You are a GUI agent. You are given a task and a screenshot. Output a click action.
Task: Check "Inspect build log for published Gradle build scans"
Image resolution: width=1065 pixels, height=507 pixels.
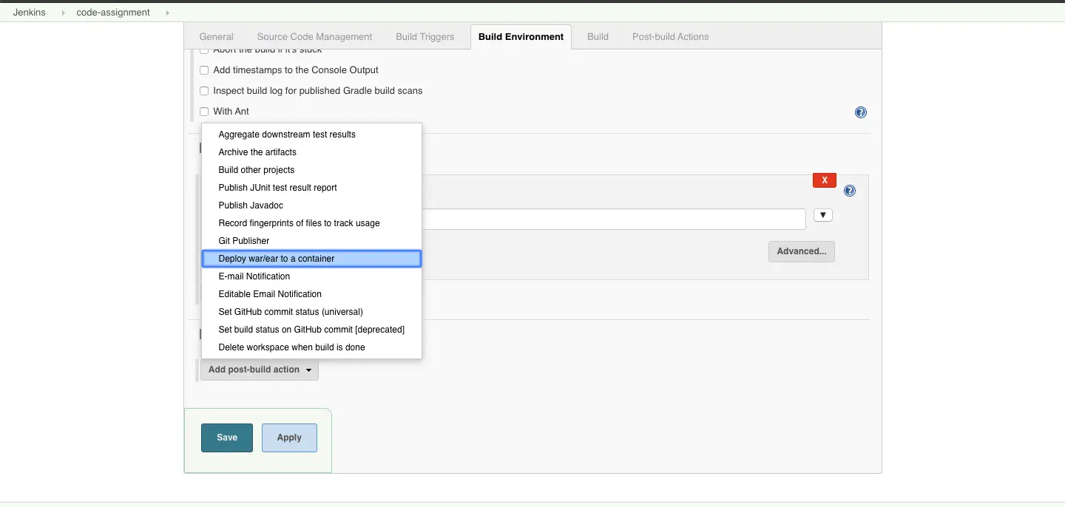point(204,90)
